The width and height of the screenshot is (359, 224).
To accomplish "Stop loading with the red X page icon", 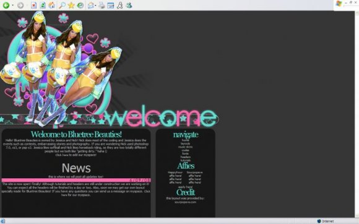I will tap(33, 6).
